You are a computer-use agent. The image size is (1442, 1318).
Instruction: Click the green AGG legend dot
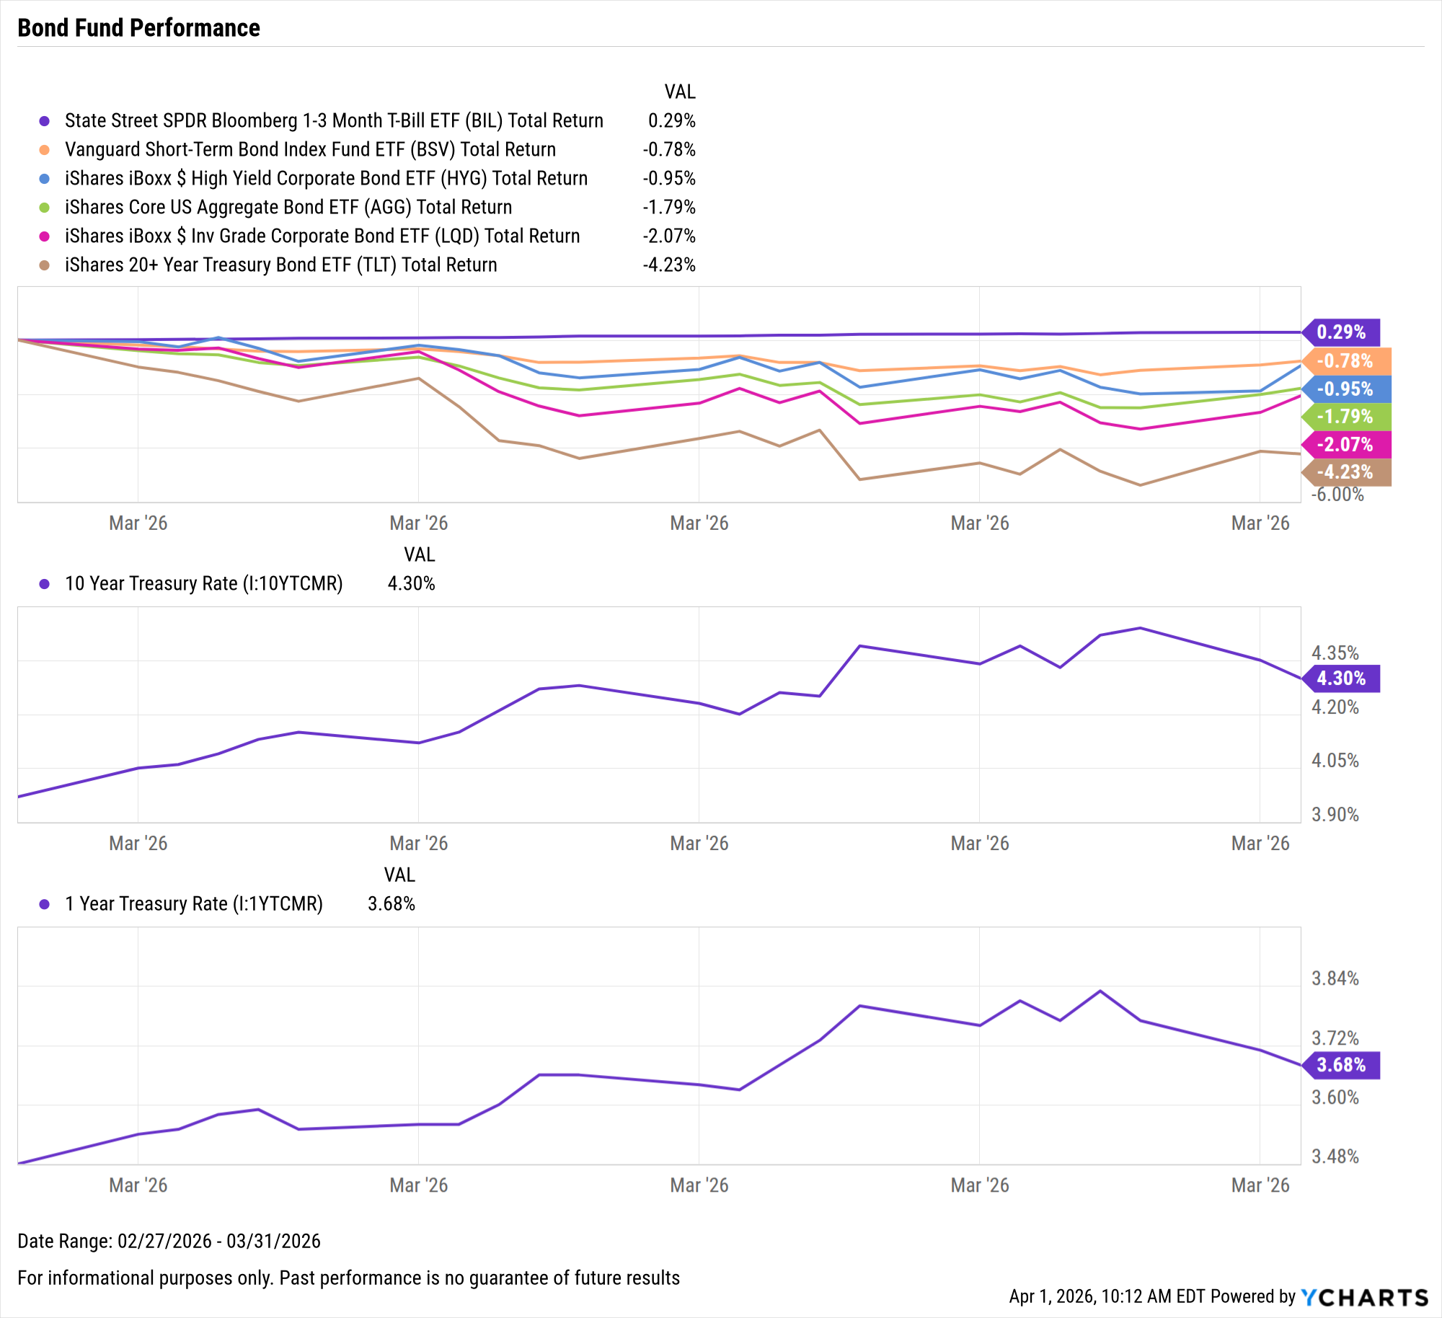pyautogui.click(x=45, y=208)
